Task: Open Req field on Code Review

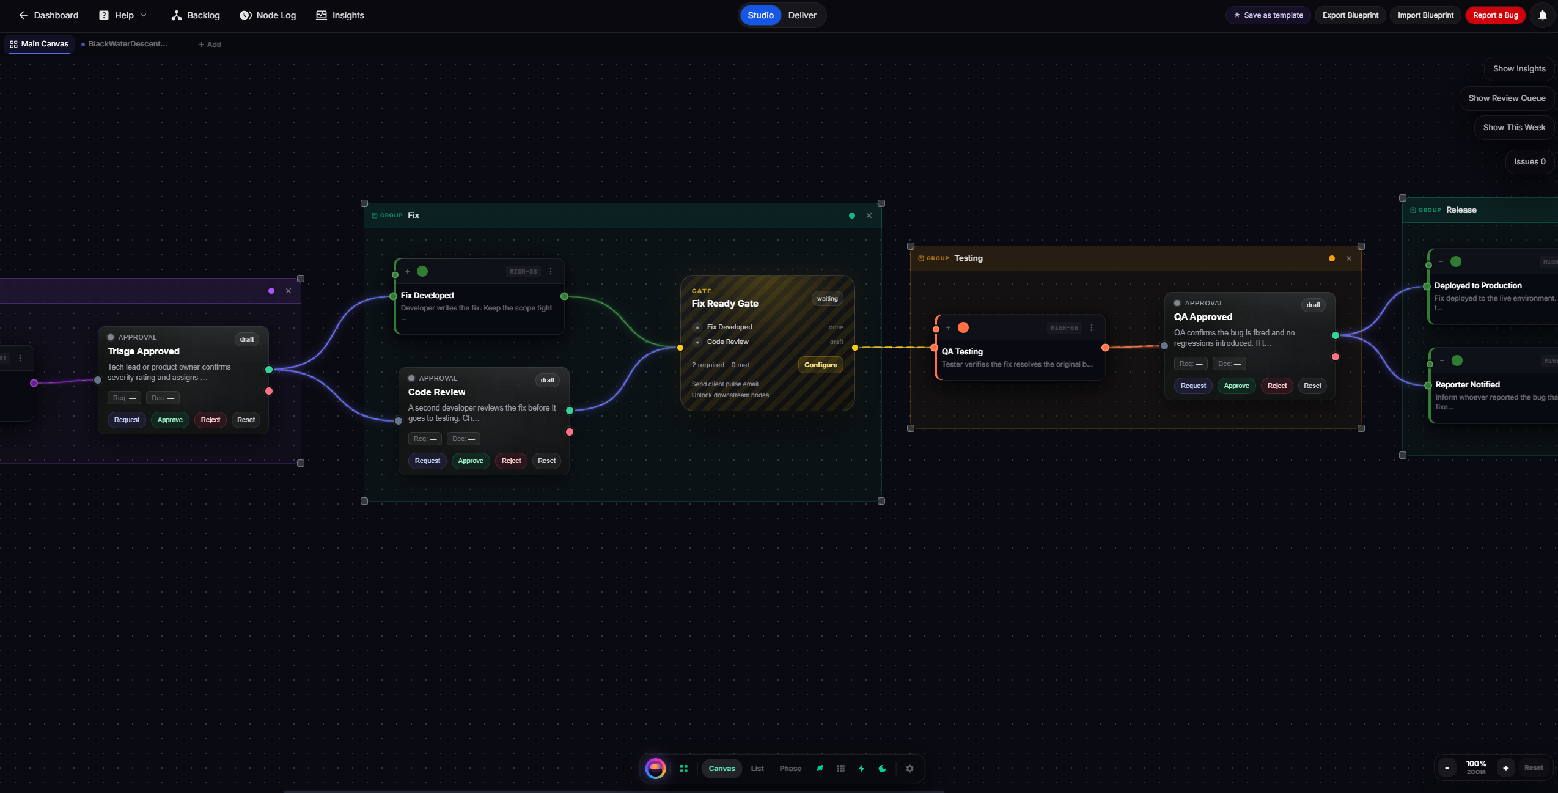Action: pyautogui.click(x=425, y=439)
